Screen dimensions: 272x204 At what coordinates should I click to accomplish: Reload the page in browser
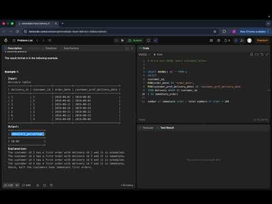[17, 32]
